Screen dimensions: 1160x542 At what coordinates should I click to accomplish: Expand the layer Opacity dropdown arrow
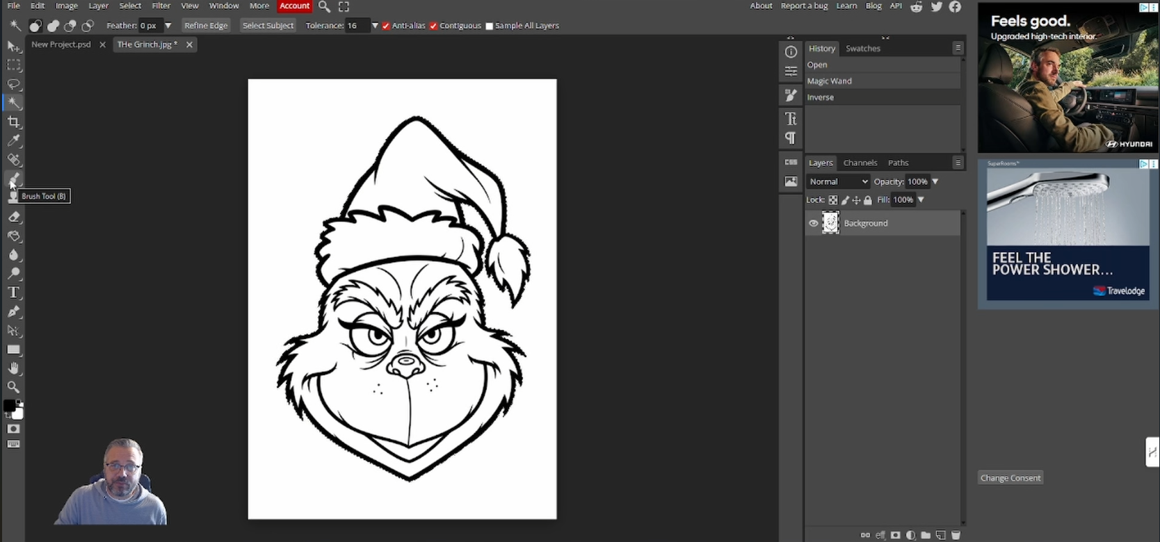click(x=935, y=181)
